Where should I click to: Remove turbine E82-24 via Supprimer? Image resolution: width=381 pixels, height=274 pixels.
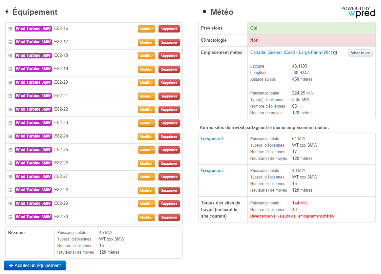169,137
